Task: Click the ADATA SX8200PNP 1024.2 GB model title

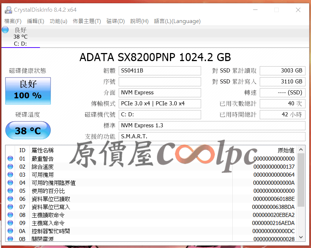Action: click(x=155, y=57)
